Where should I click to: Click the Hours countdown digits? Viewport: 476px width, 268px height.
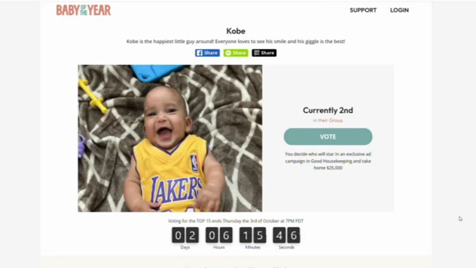(219, 235)
